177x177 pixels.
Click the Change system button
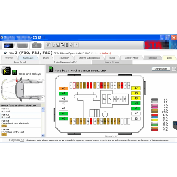coord(161,69)
